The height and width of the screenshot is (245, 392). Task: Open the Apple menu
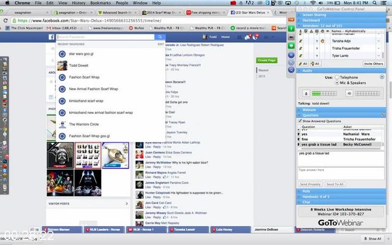7,3
